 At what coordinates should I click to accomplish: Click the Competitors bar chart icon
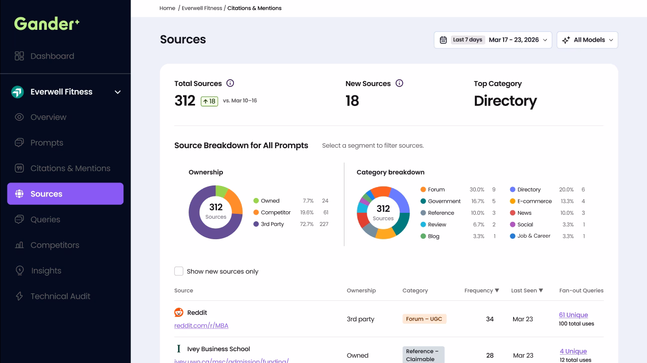click(19, 245)
